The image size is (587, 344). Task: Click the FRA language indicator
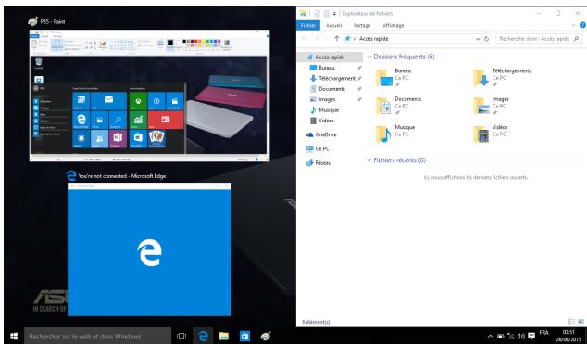pyautogui.click(x=544, y=333)
